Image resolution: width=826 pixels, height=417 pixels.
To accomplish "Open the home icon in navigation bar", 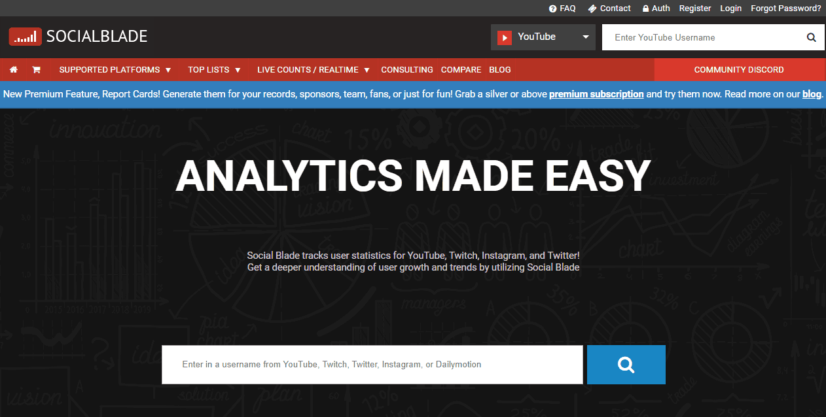I will (14, 69).
